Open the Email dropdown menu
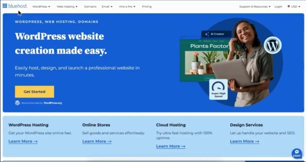Viewport: 306px width, 162px height. 107,7
